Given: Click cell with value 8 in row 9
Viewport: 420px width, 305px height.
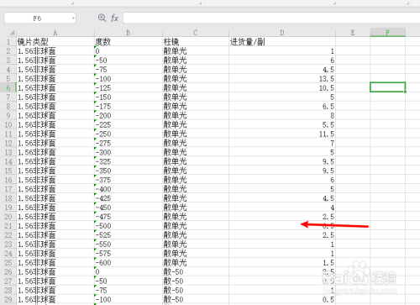Looking at the screenshot, I should pos(282,115).
